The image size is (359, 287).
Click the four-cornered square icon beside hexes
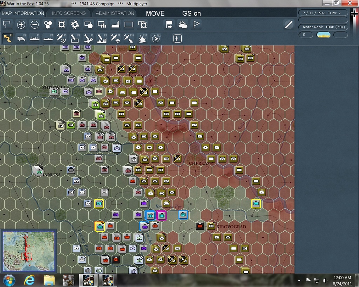(62, 25)
